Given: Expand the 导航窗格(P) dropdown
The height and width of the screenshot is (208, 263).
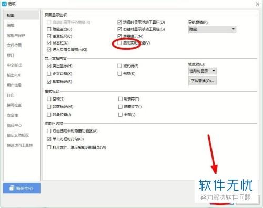Looking at the screenshot, I should pyautogui.click(x=212, y=29).
